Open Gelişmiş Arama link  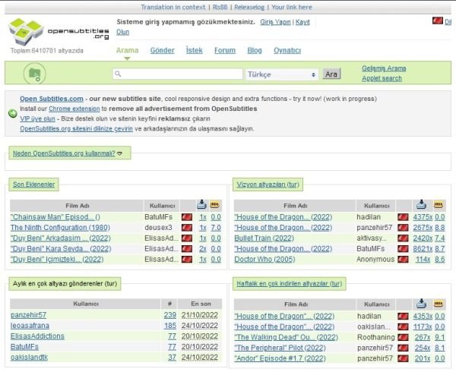point(384,68)
